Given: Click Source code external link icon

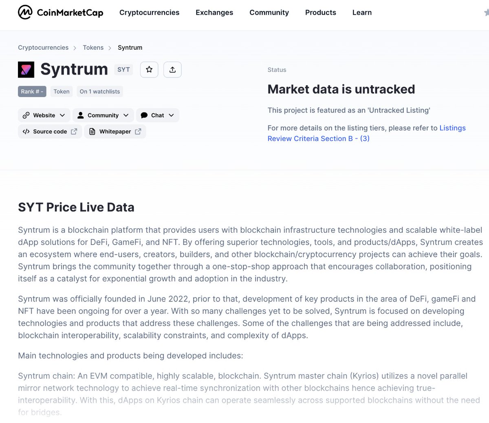Looking at the screenshot, I should pos(74,132).
